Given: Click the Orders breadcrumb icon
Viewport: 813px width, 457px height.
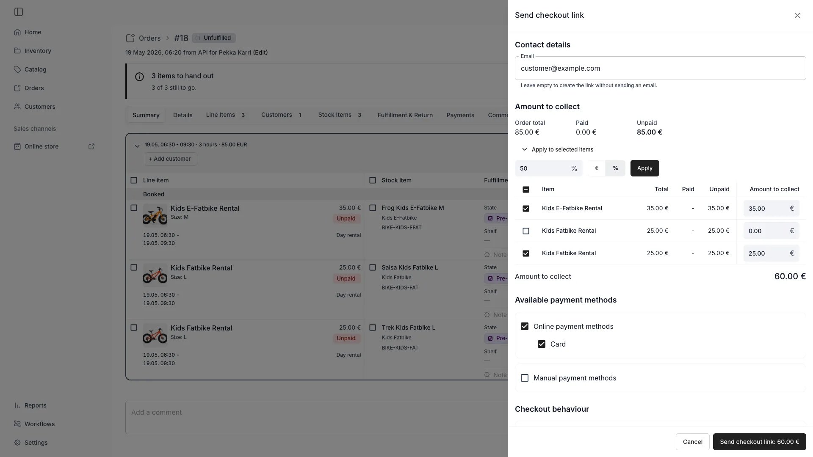Looking at the screenshot, I should click(x=130, y=38).
